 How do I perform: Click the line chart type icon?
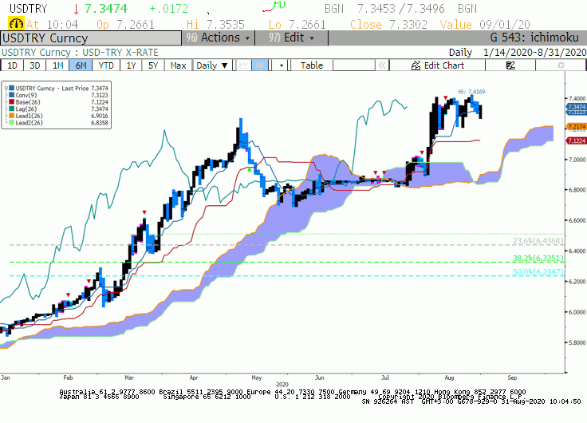(244, 65)
